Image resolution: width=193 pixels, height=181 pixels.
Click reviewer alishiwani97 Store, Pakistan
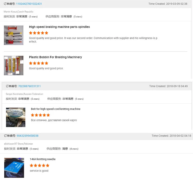click(18, 144)
